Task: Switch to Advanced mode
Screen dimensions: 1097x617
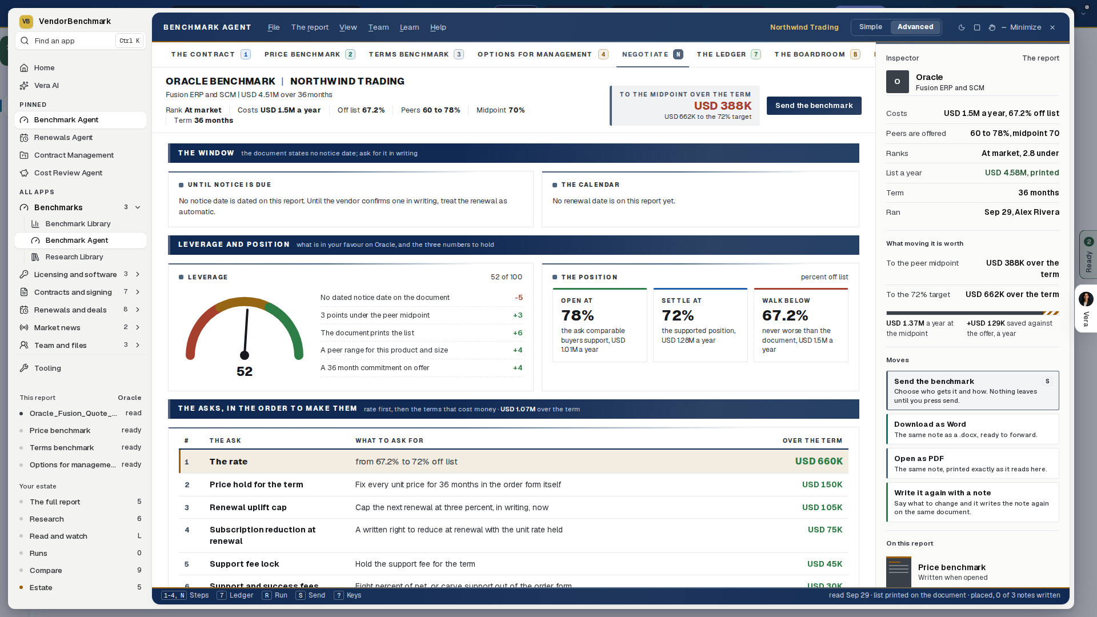Action: coord(915,27)
